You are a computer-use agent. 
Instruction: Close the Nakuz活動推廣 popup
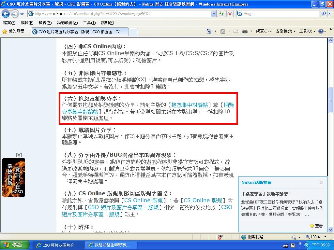click(x=321, y=183)
